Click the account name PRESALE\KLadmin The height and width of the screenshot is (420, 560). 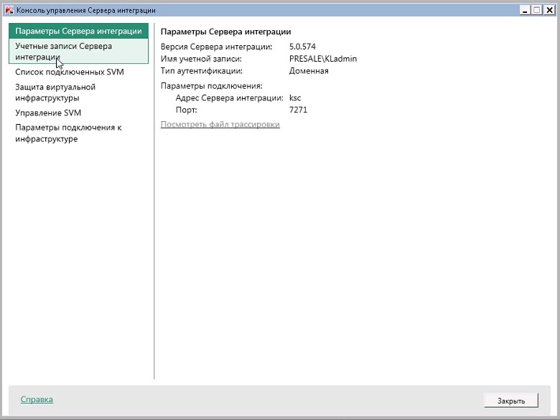[323, 59]
